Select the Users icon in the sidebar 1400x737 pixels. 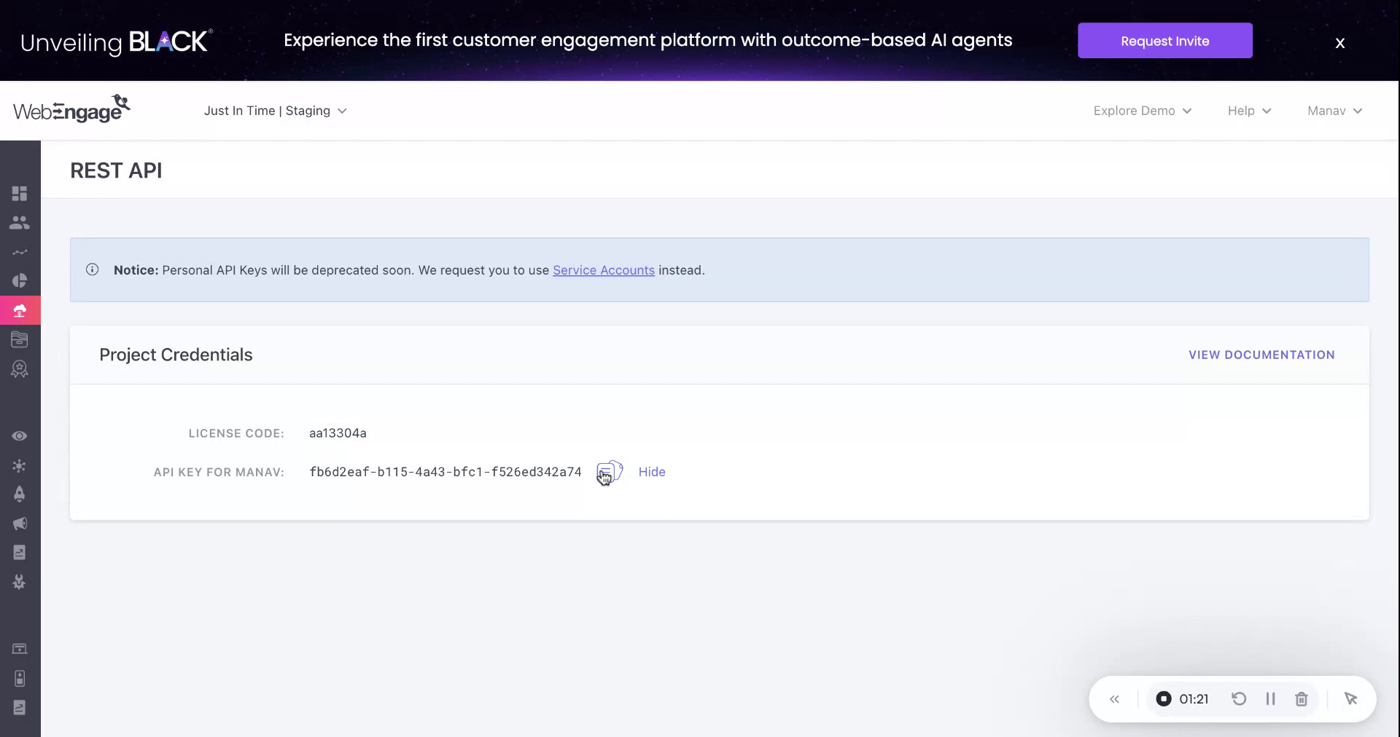click(20, 223)
